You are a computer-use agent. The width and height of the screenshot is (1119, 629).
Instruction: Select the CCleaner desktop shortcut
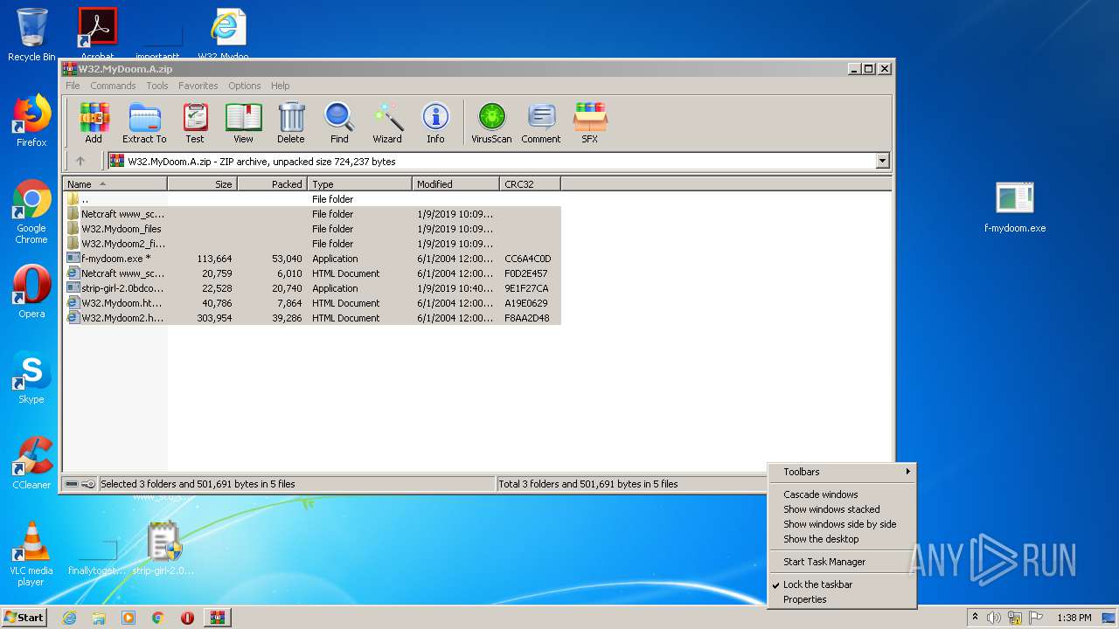point(31,463)
